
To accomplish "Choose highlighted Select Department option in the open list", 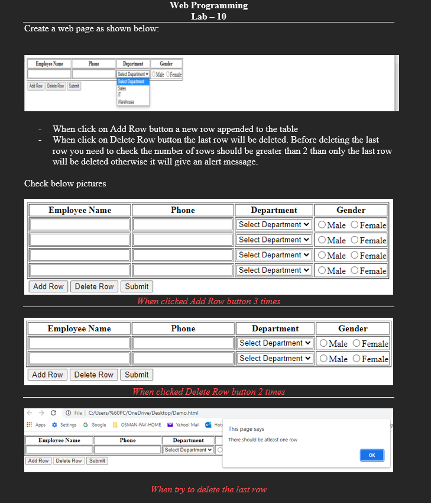I will (133, 82).
